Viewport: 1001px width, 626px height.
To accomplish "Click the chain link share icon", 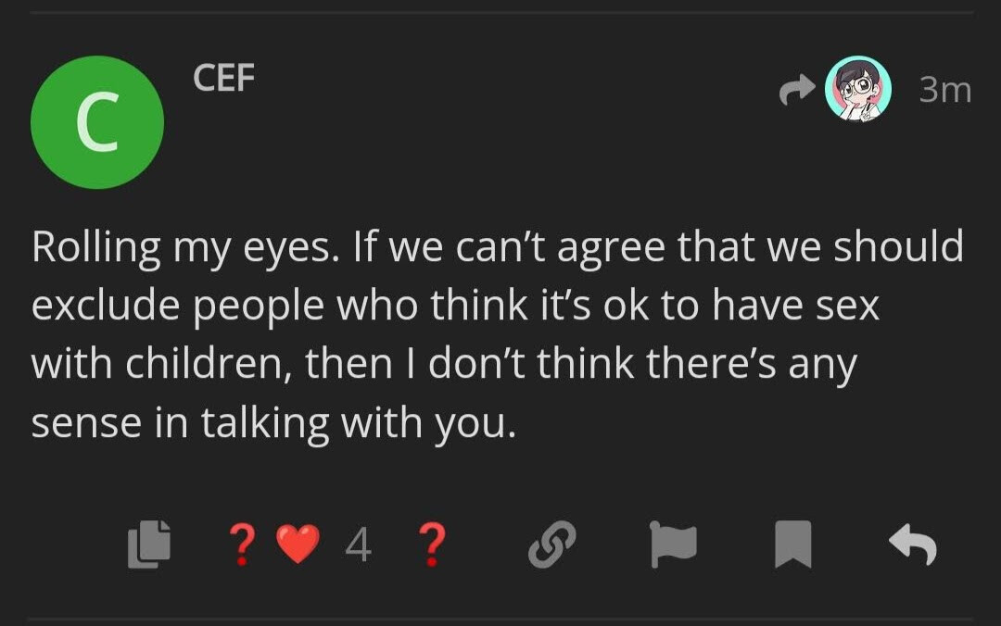I will tap(552, 544).
